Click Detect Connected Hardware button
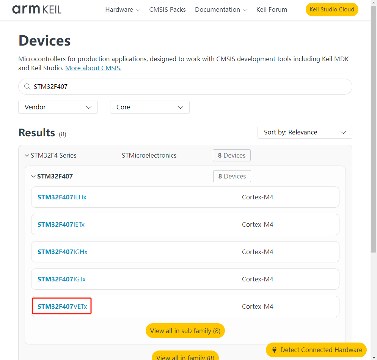 click(x=316, y=350)
